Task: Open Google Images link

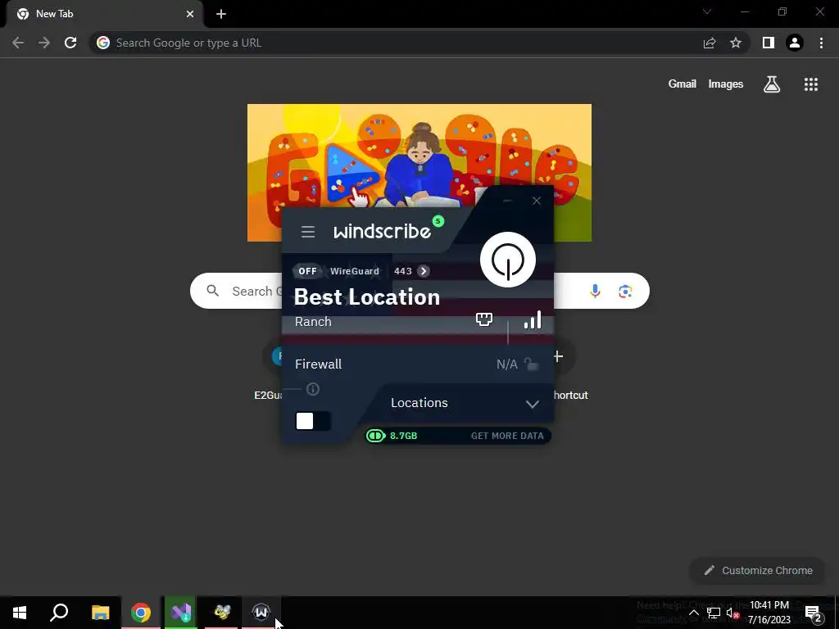Action: click(726, 84)
